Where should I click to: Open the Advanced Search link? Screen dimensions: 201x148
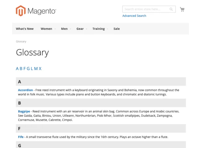(x=134, y=16)
